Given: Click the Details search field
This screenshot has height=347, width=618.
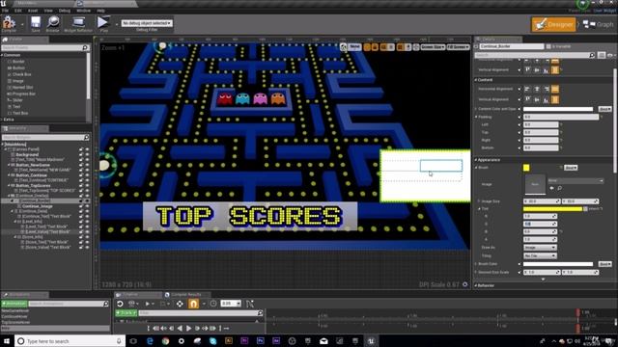Looking at the screenshot, I should pos(535,56).
